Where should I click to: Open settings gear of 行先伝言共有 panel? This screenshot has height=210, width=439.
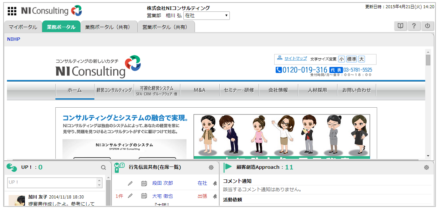[x=211, y=167]
